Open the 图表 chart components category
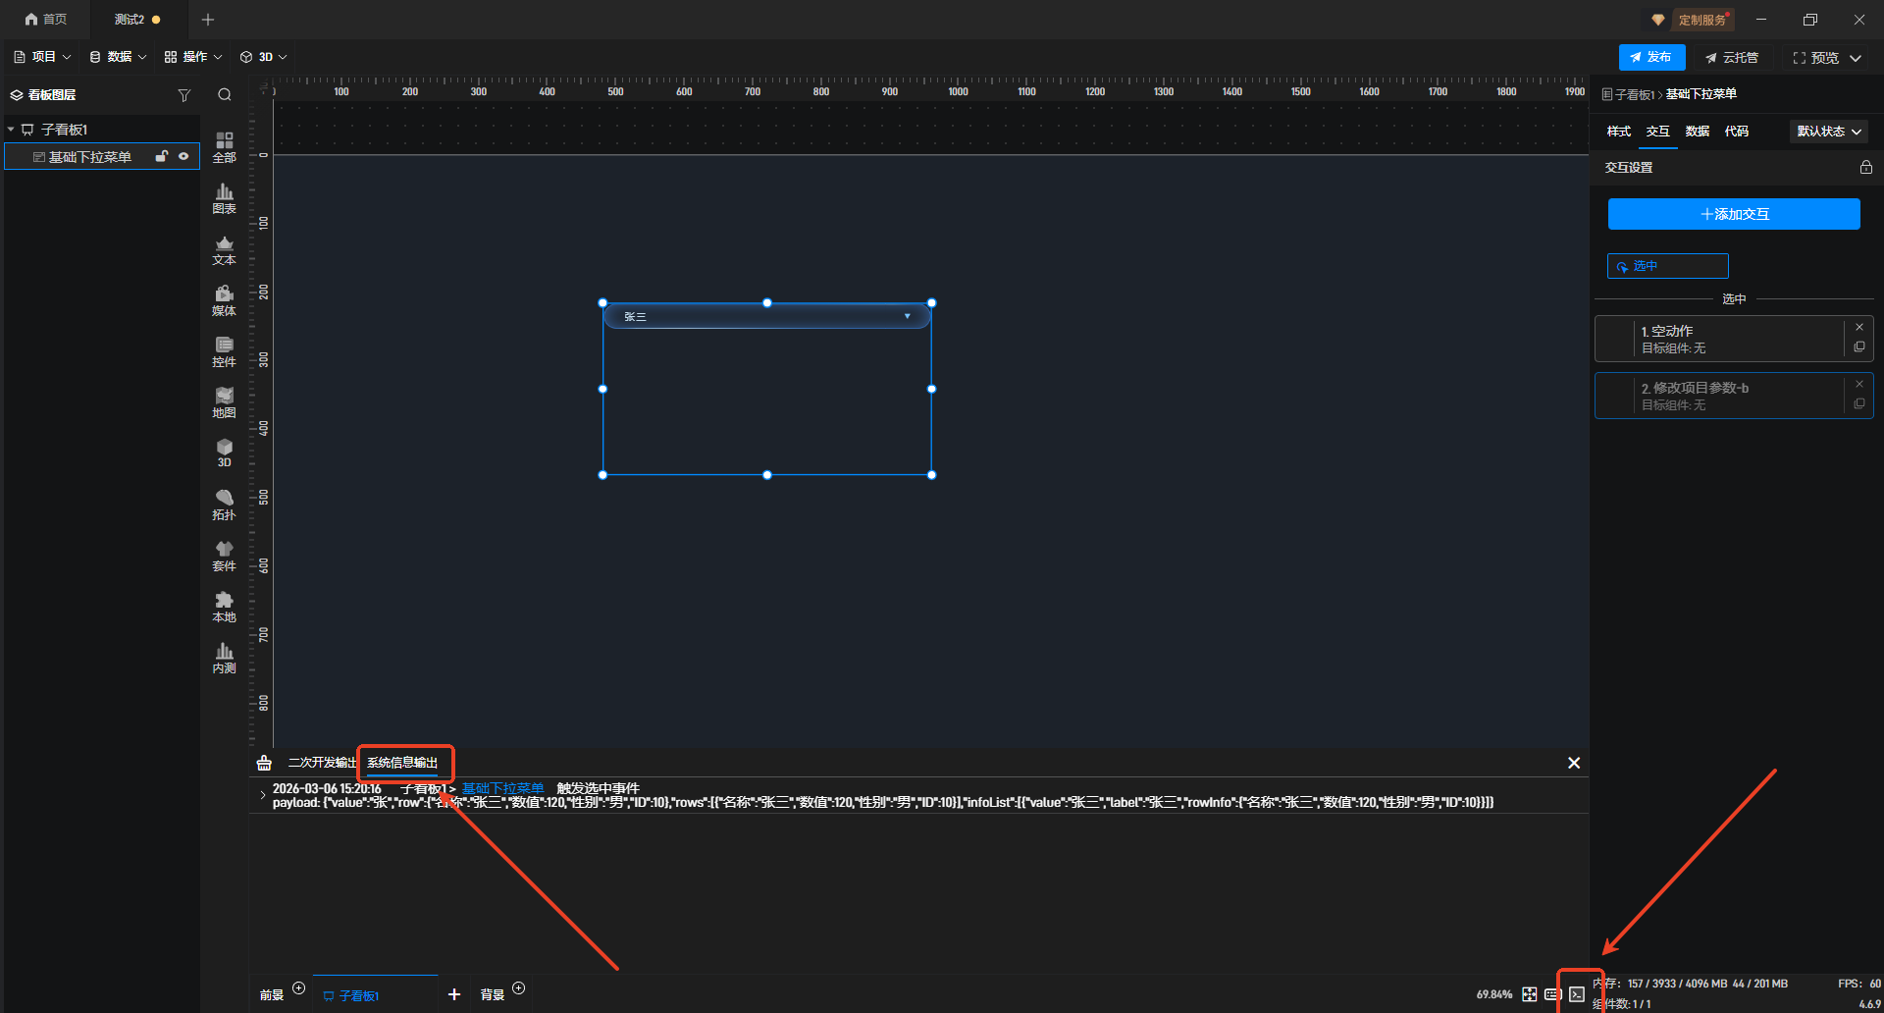The height and width of the screenshot is (1013, 1884). [x=224, y=198]
